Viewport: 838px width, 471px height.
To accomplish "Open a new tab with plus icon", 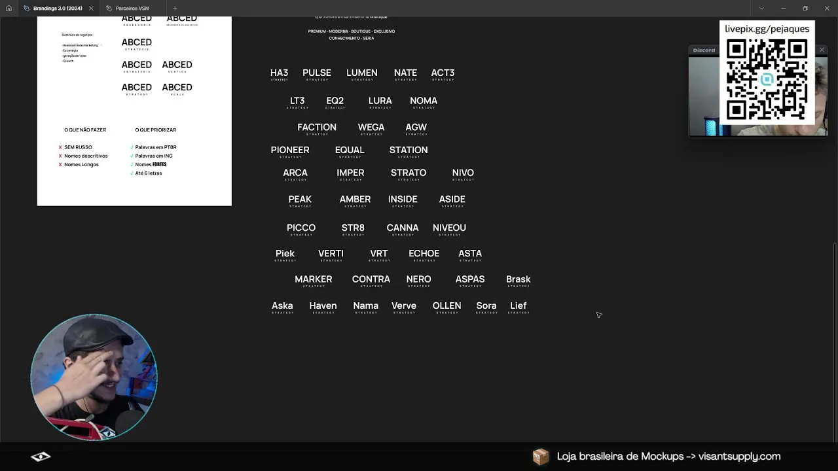I will point(175,9).
